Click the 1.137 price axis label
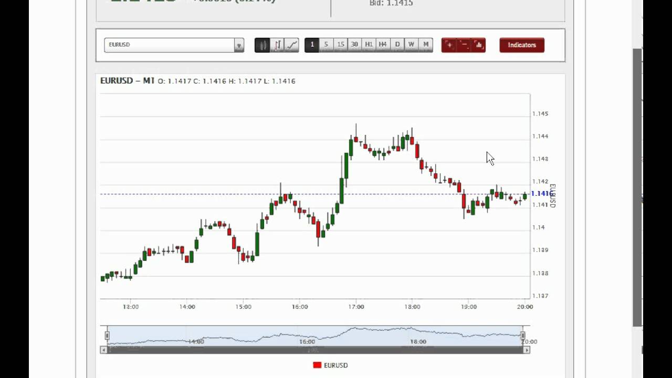Screen dimensions: 672x378 click(540, 296)
